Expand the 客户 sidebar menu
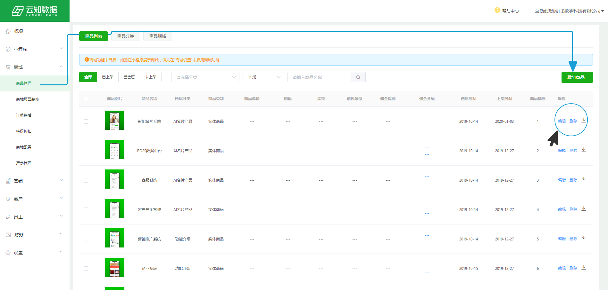 pos(61,198)
